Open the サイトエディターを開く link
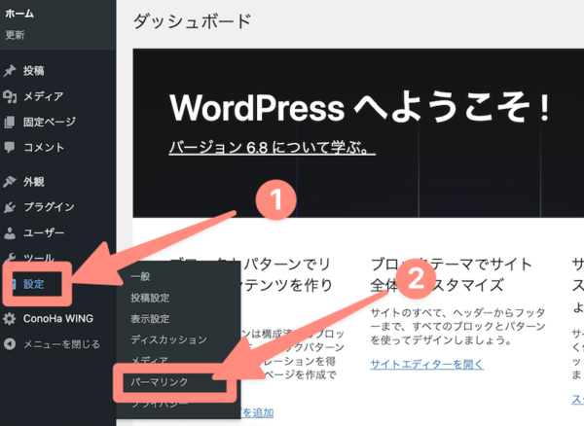The image size is (584, 426). [426, 364]
